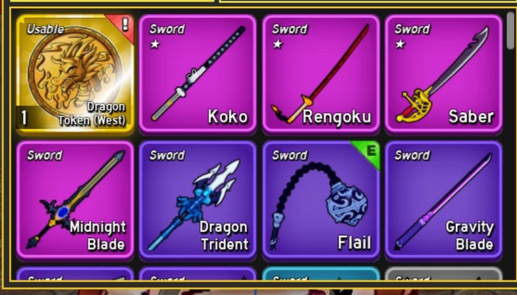
Task: Click the Sword label on Gravity Blade
Action: (412, 155)
